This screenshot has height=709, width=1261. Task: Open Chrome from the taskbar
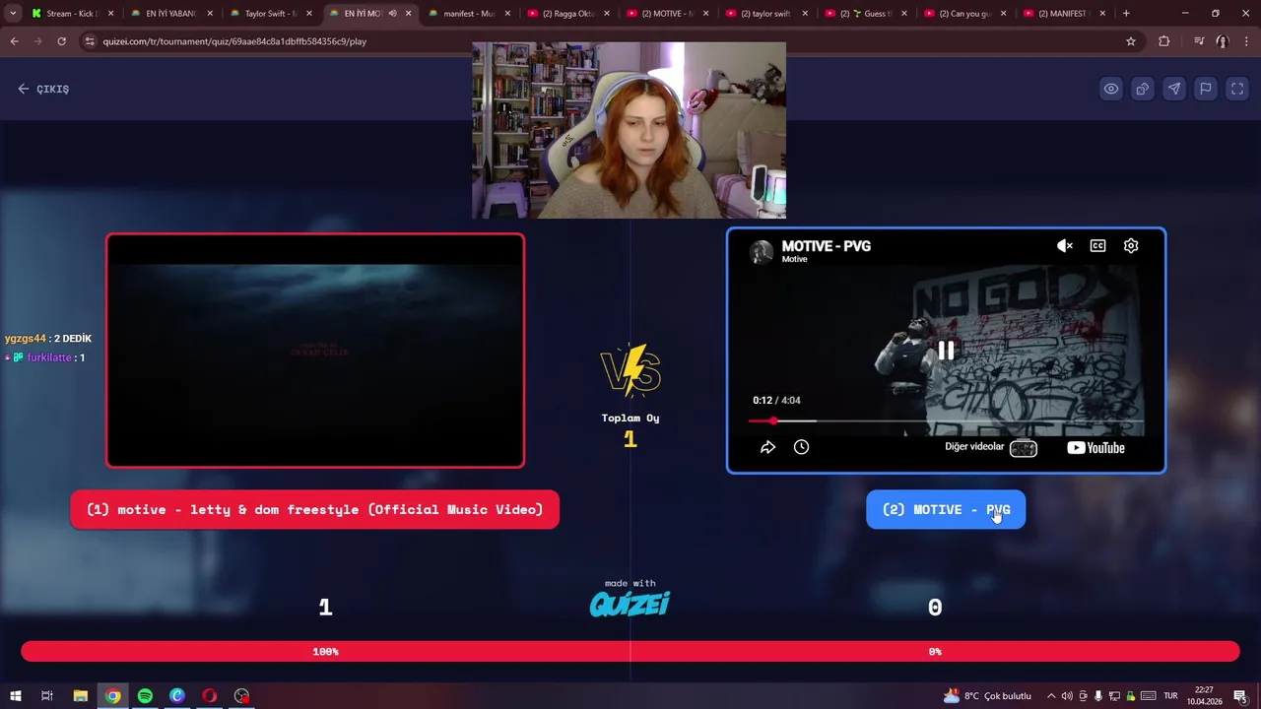click(x=113, y=696)
